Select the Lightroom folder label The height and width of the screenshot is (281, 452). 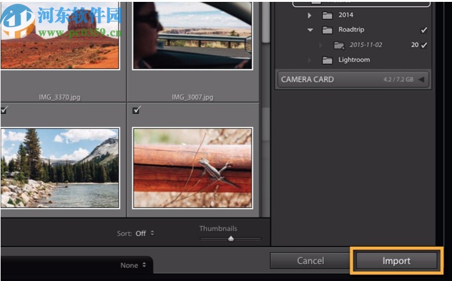354,60
